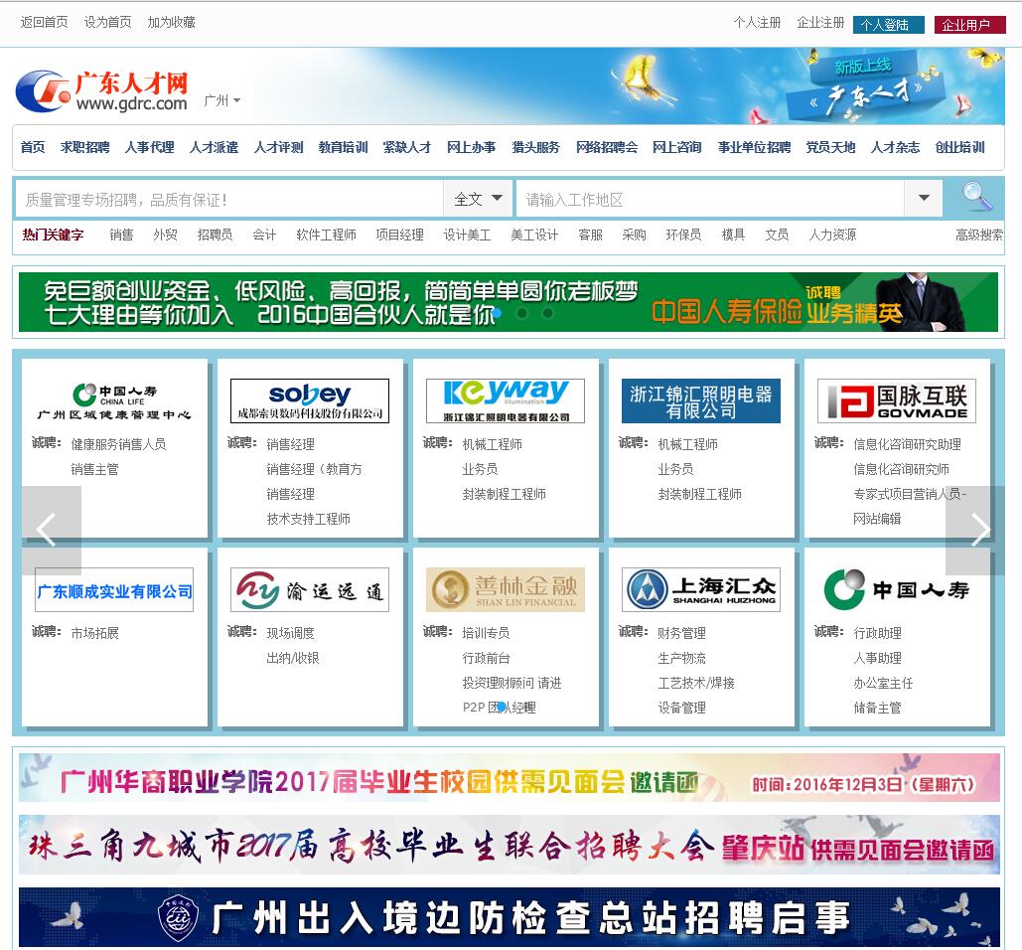Open 求职招聘 navigation item

pyautogui.click(x=84, y=147)
